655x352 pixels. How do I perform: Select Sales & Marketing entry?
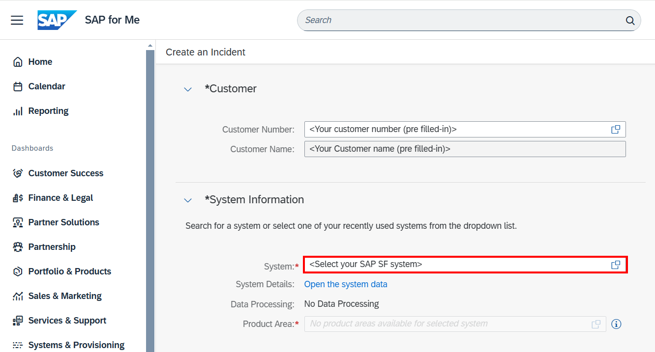65,296
